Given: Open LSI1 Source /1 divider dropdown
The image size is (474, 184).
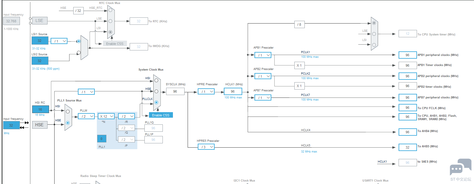Looking at the screenshot, I should (x=59, y=41).
